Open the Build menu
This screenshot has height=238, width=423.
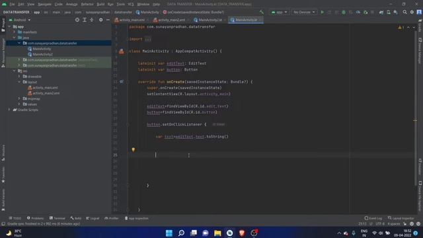tap(100, 5)
